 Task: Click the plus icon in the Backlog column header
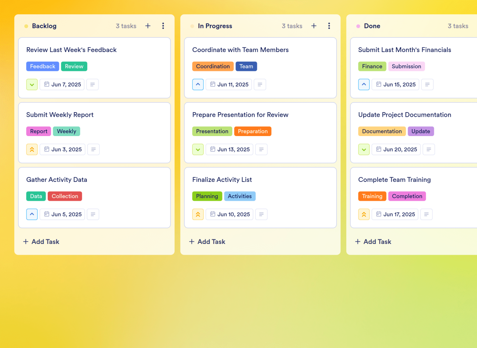click(148, 26)
